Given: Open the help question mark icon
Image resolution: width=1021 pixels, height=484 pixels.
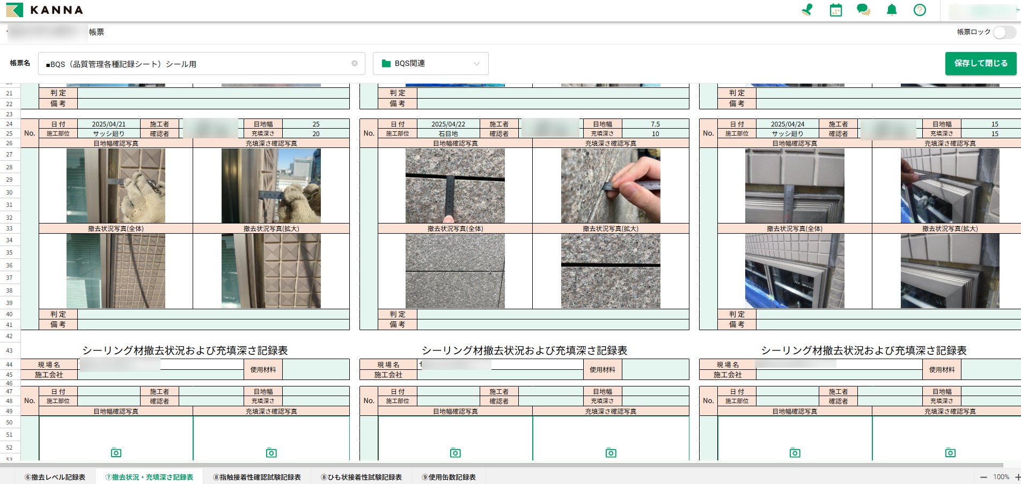Looking at the screenshot, I should pos(920,10).
